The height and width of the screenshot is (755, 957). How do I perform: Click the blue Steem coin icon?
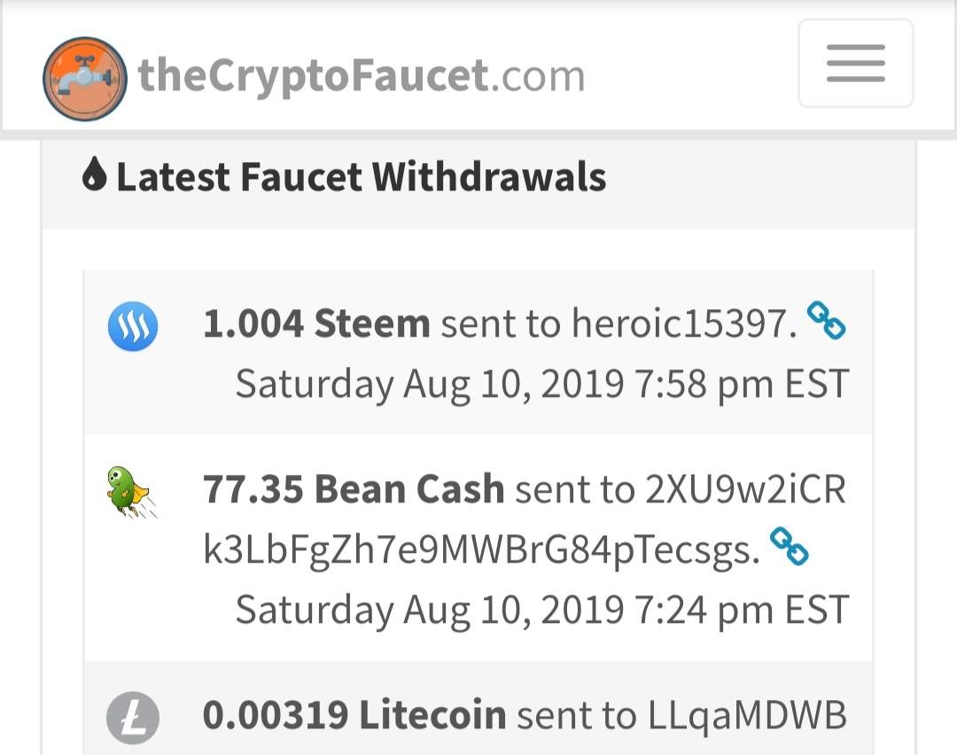click(x=133, y=325)
